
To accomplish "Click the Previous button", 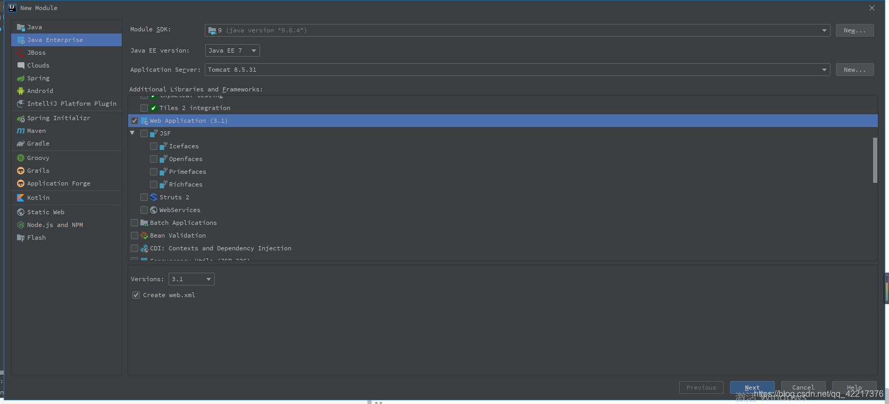I will pos(701,388).
